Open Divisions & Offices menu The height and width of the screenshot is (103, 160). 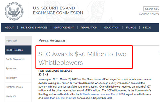click(x=34, y=28)
